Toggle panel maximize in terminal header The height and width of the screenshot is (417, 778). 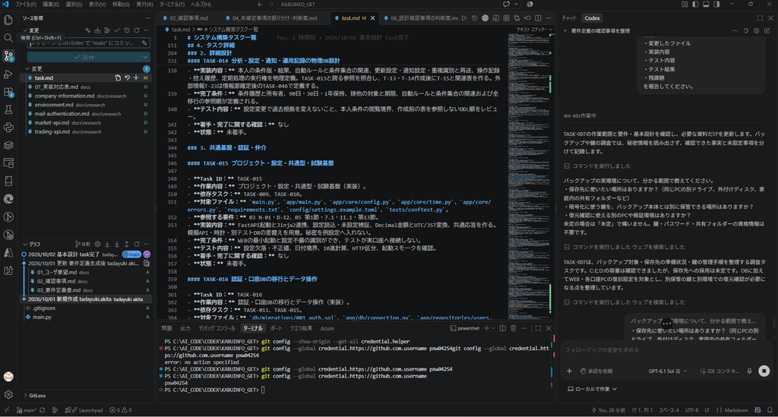pyautogui.click(x=538, y=328)
